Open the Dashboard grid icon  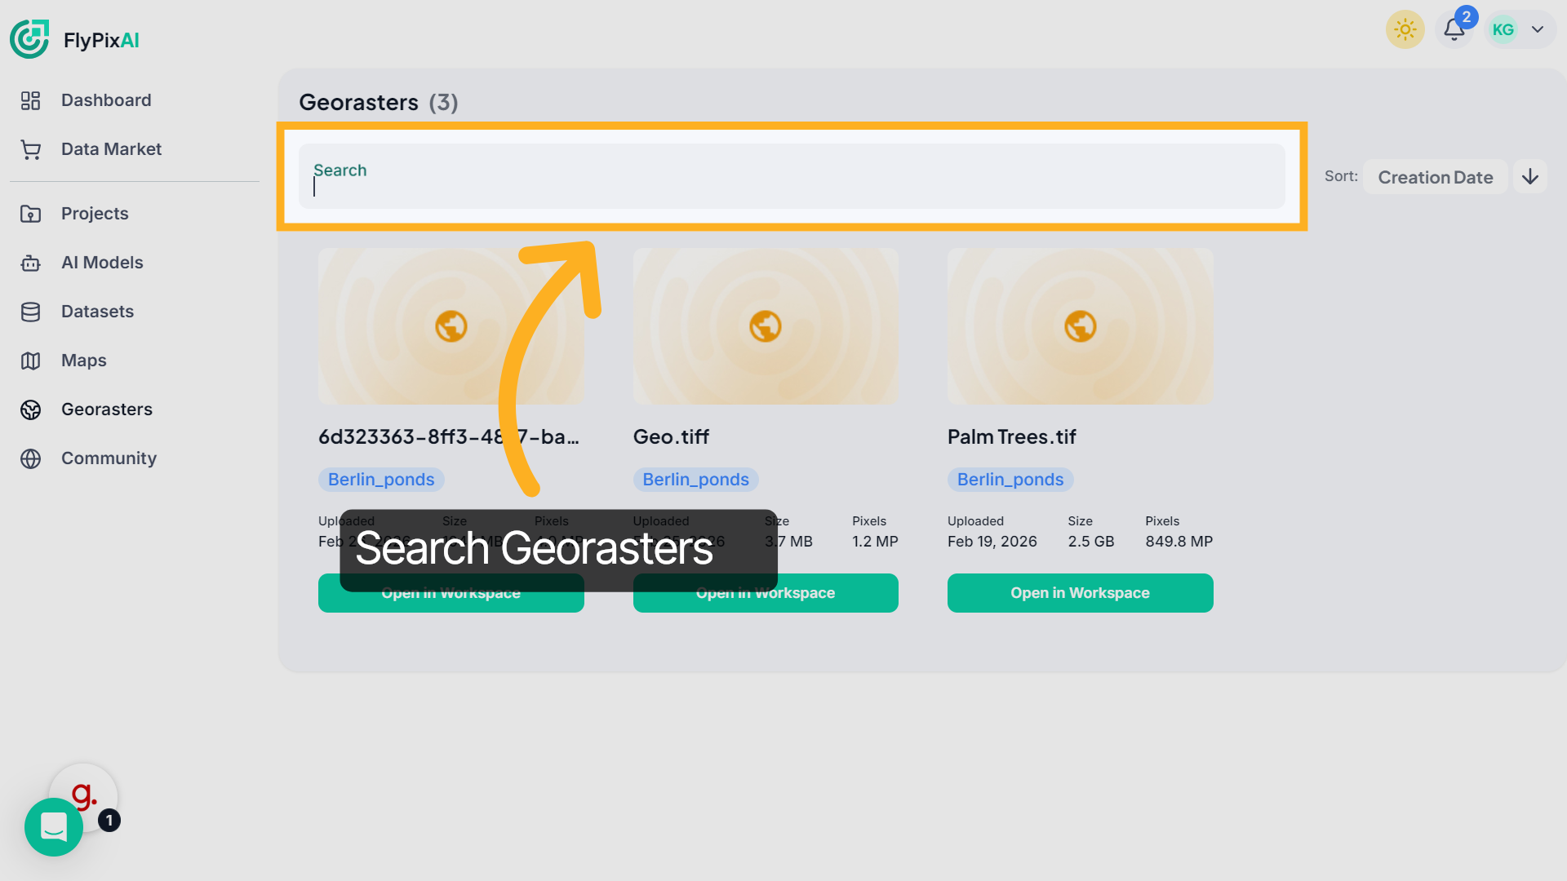coord(30,100)
